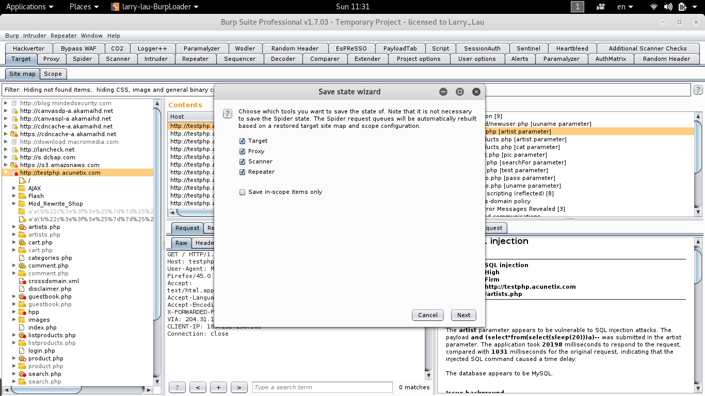Expand the AJAX folder tree node
This screenshot has height=396, width=705.
point(14,188)
